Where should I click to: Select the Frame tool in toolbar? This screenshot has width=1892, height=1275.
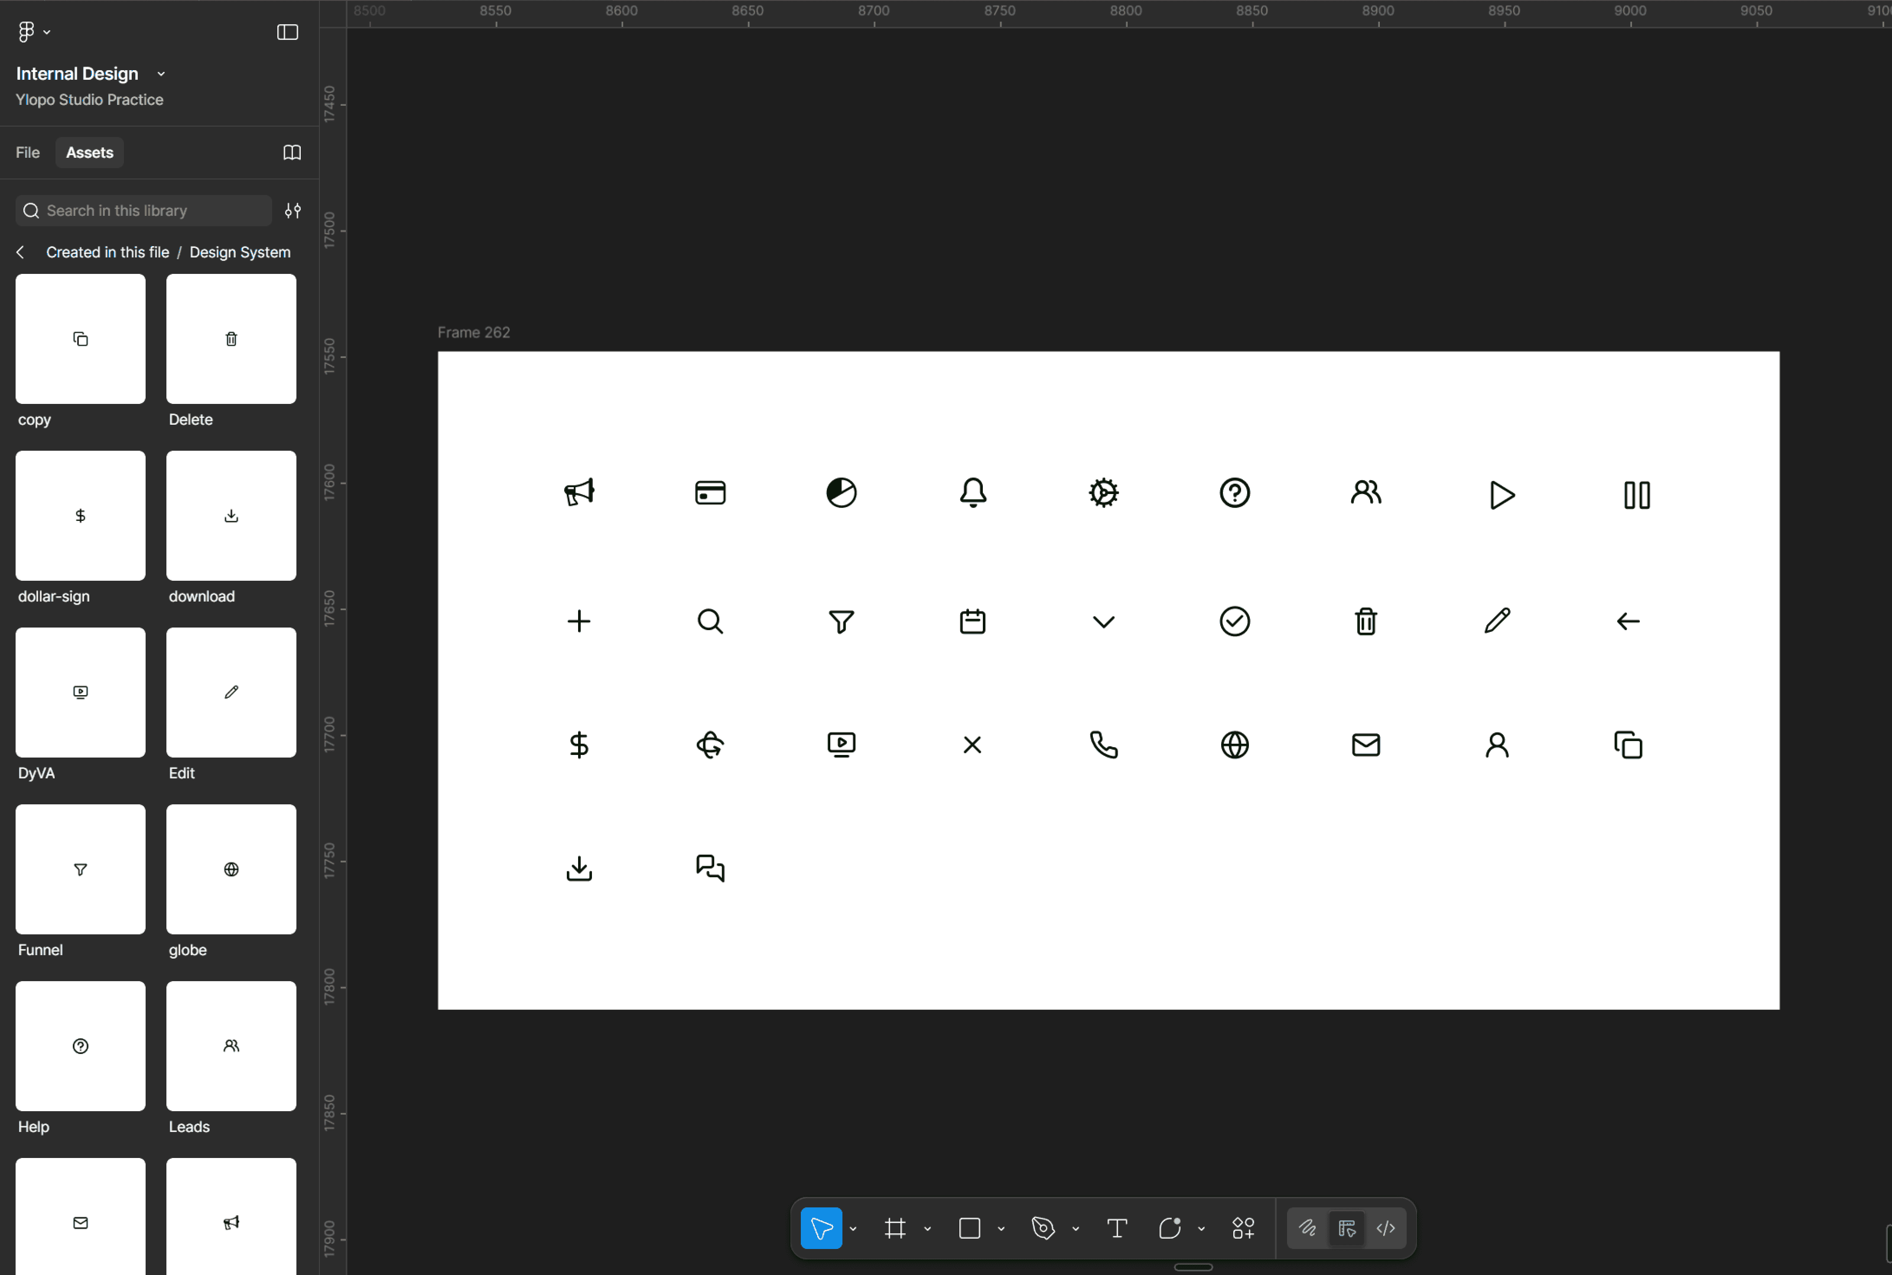894,1228
